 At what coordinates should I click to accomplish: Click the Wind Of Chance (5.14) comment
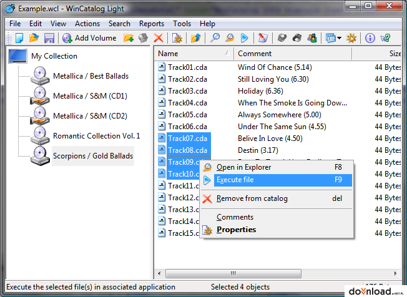click(275, 67)
